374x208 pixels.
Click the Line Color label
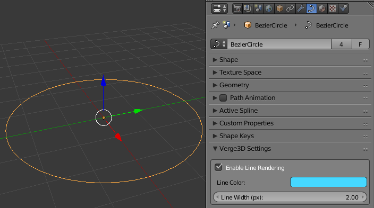point(231,183)
